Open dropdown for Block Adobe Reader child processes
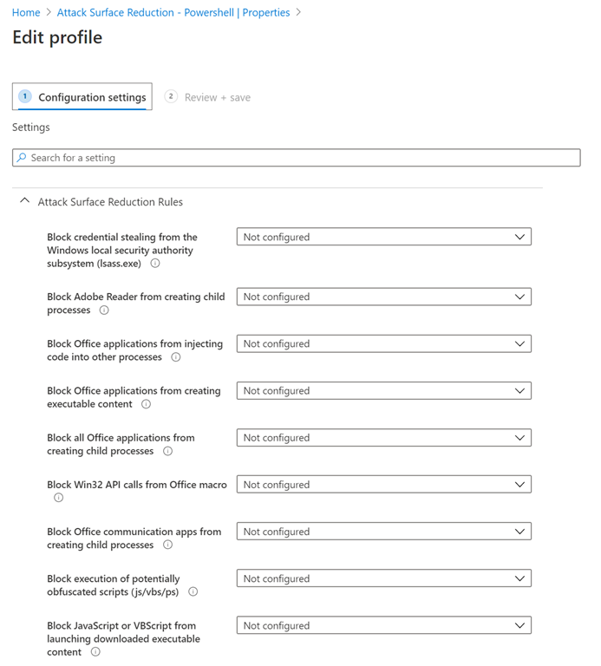 [383, 297]
